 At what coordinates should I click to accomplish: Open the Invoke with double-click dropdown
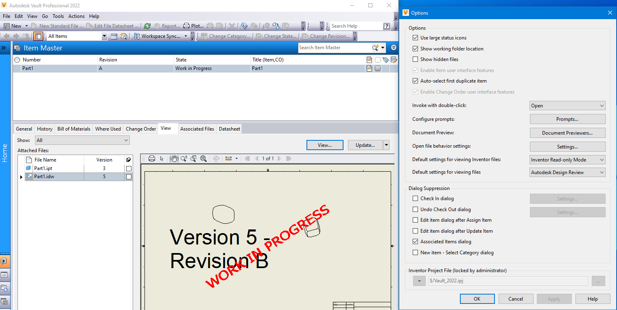[x=567, y=106]
